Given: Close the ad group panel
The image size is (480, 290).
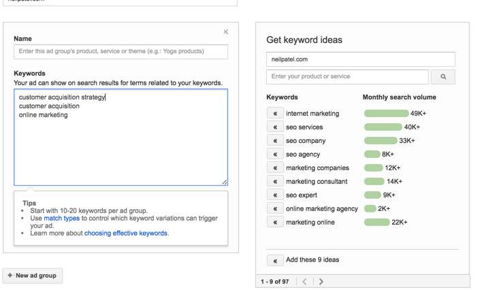Looking at the screenshot, I should tap(226, 32).
